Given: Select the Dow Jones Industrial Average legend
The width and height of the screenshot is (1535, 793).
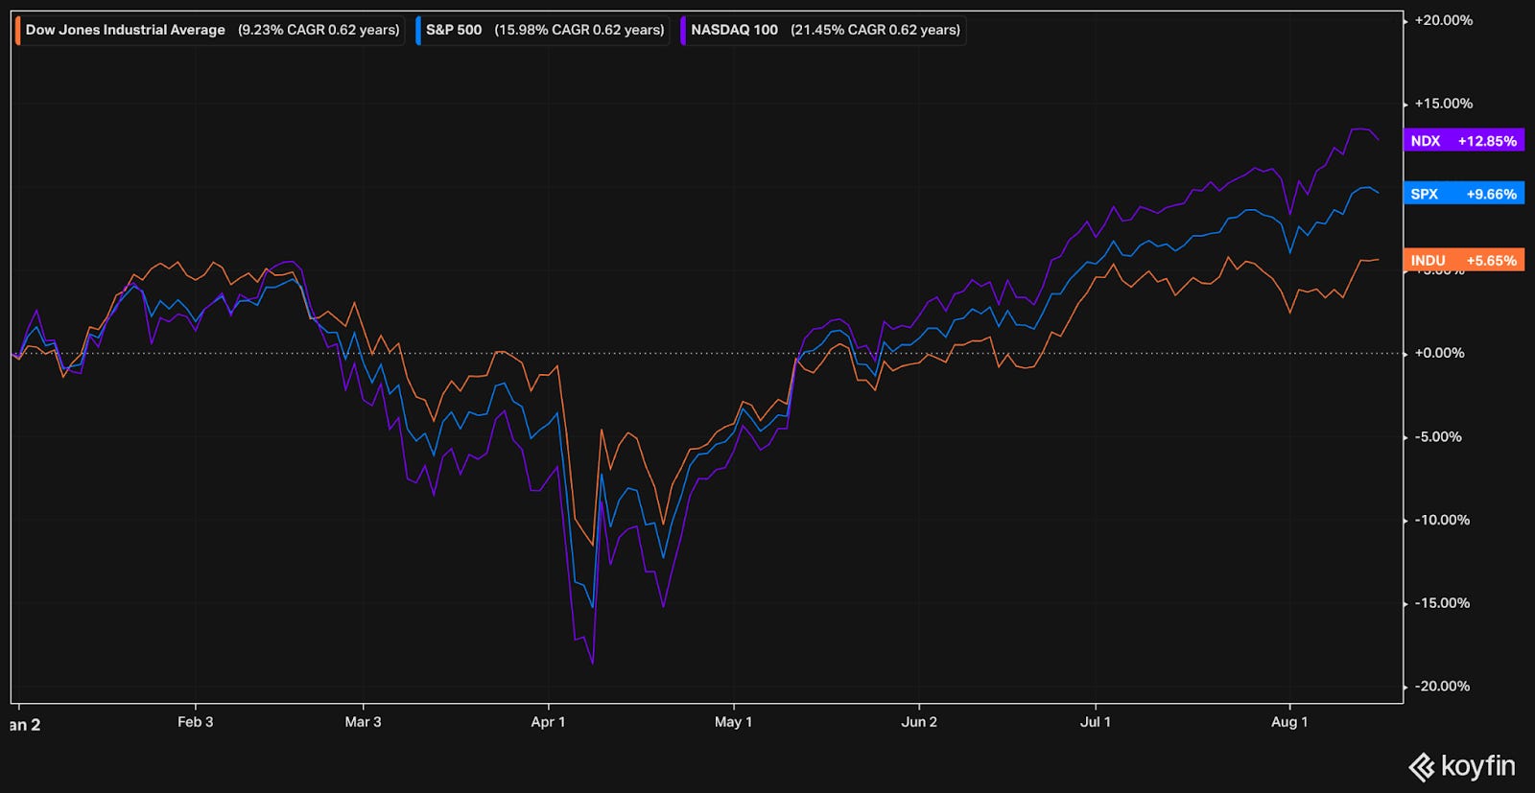Looking at the screenshot, I should point(209,30).
